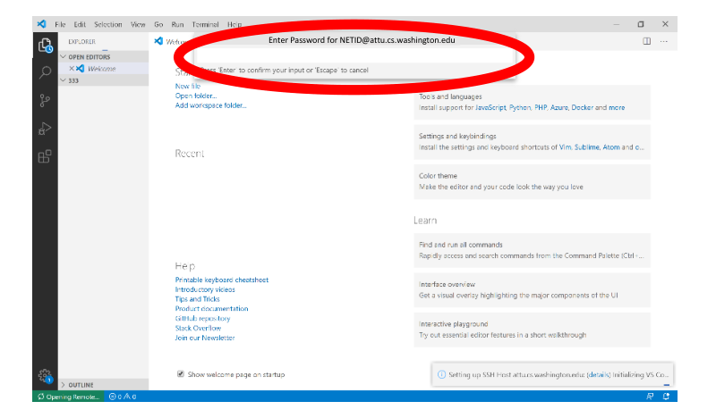Open the Terminal menu

pos(205,24)
